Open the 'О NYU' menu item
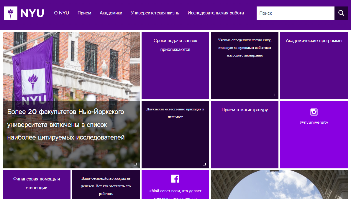This screenshot has width=351, height=199. pos(62,13)
